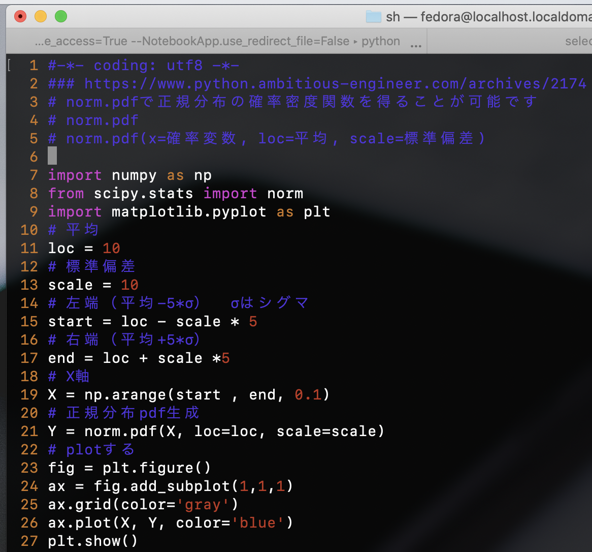This screenshot has height=552, width=592.
Task: Click the 'gray' color string on line 25
Action: tap(202, 504)
